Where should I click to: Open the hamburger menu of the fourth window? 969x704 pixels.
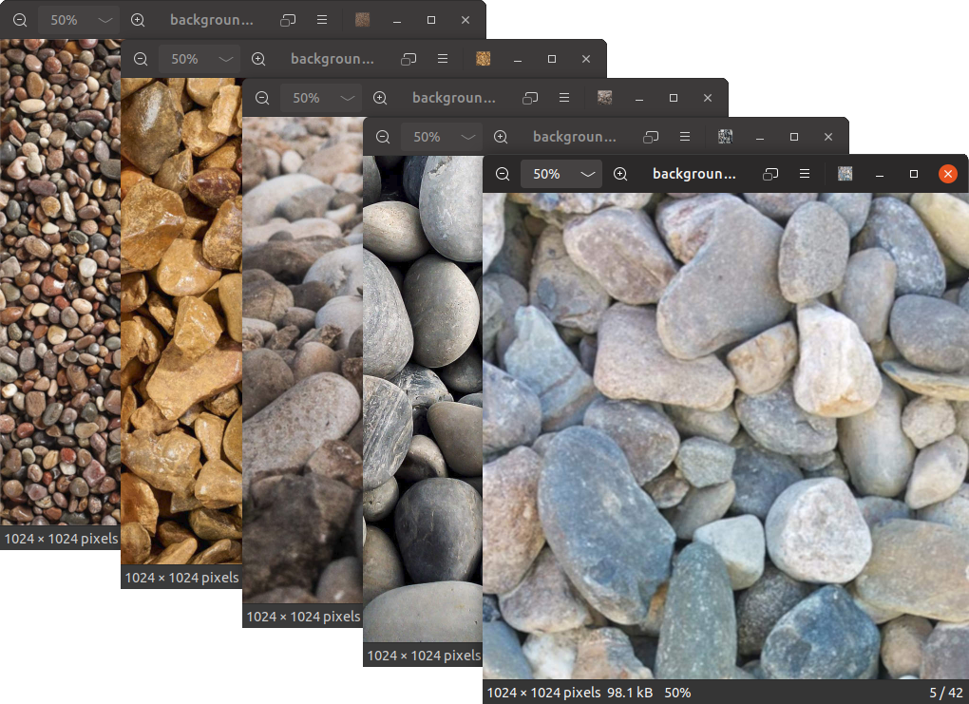coord(685,136)
